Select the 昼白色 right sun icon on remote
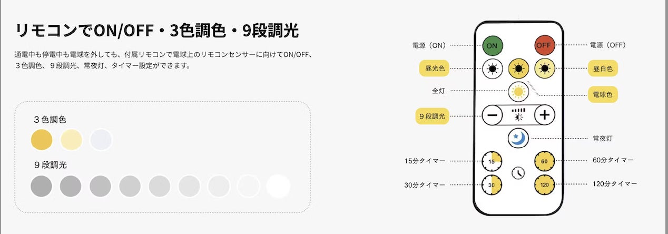Viewport: 668px width, 234px height. pyautogui.click(x=544, y=69)
